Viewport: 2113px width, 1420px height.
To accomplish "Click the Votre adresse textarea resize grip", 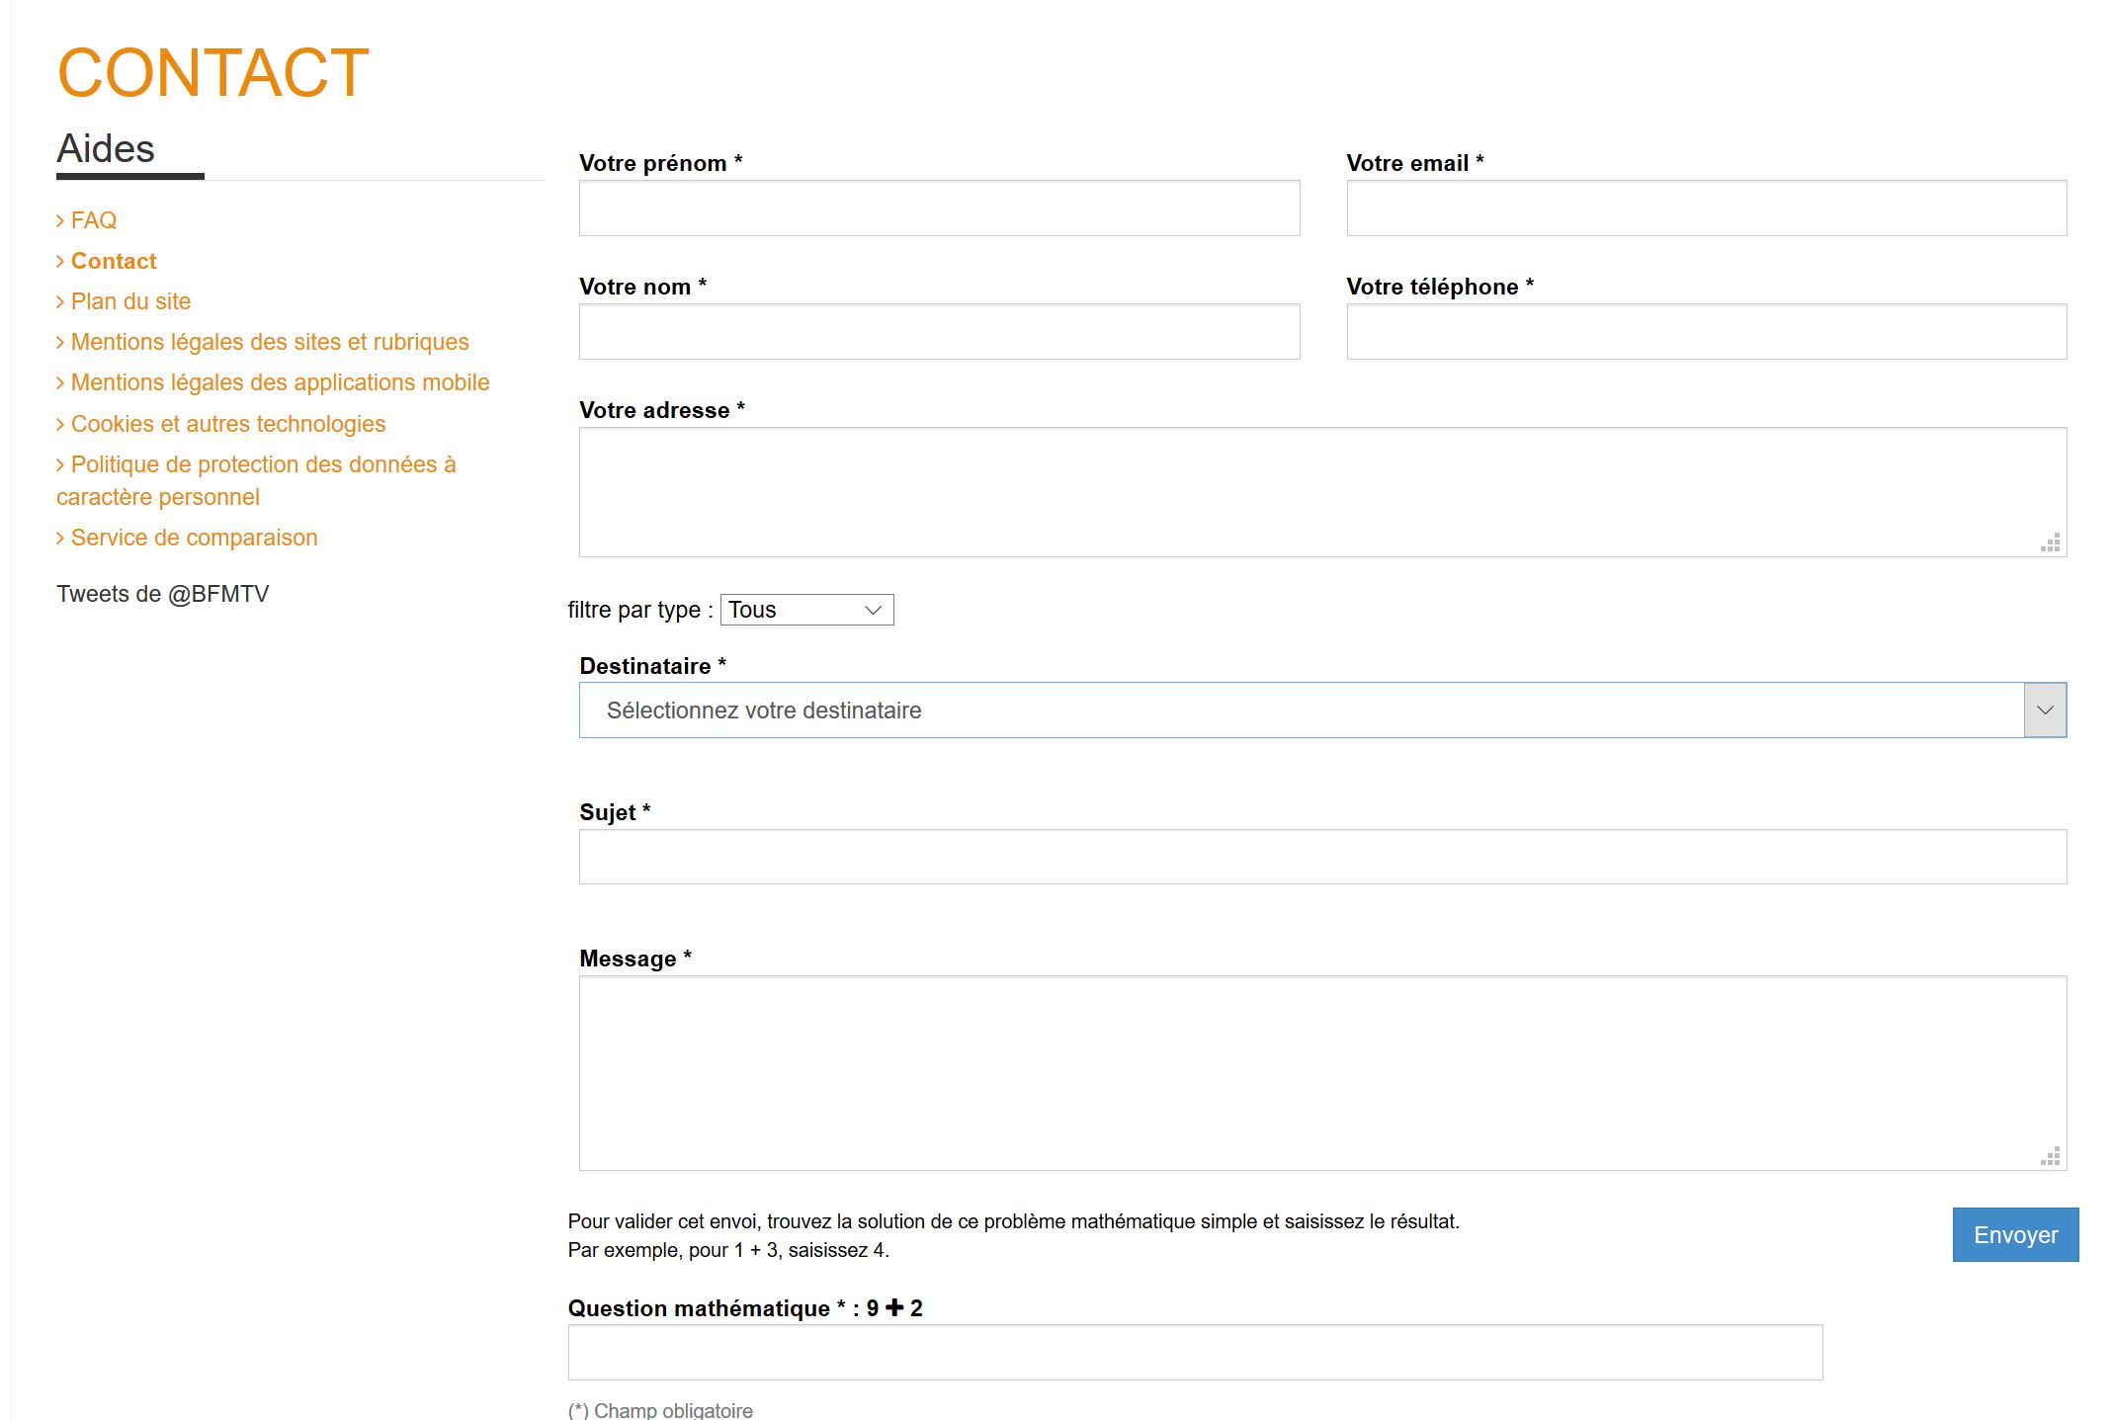I will click(x=2051, y=543).
